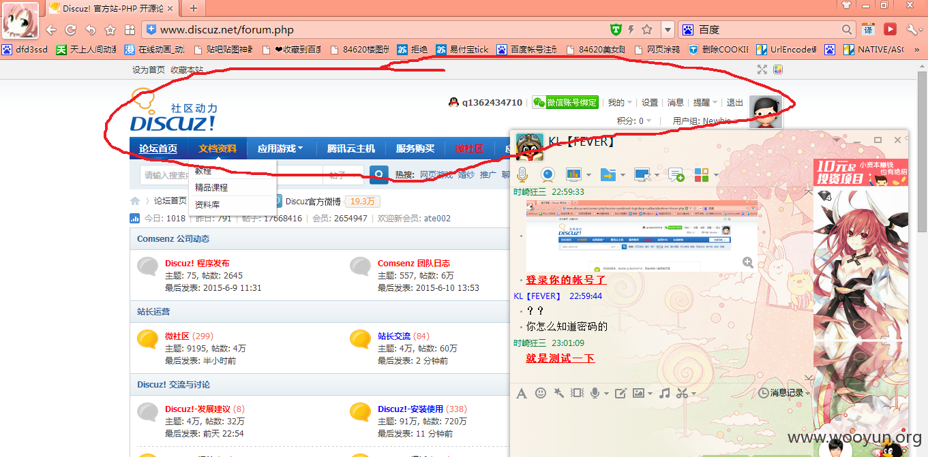
Task: Expand dropdown arrow beside screenshot scissors
Action: pyautogui.click(x=693, y=394)
